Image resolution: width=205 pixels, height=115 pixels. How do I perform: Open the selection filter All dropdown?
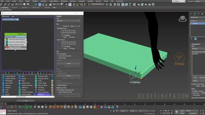[x=18, y=4]
